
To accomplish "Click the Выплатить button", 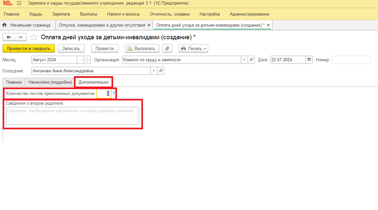I will (x=142, y=48).
